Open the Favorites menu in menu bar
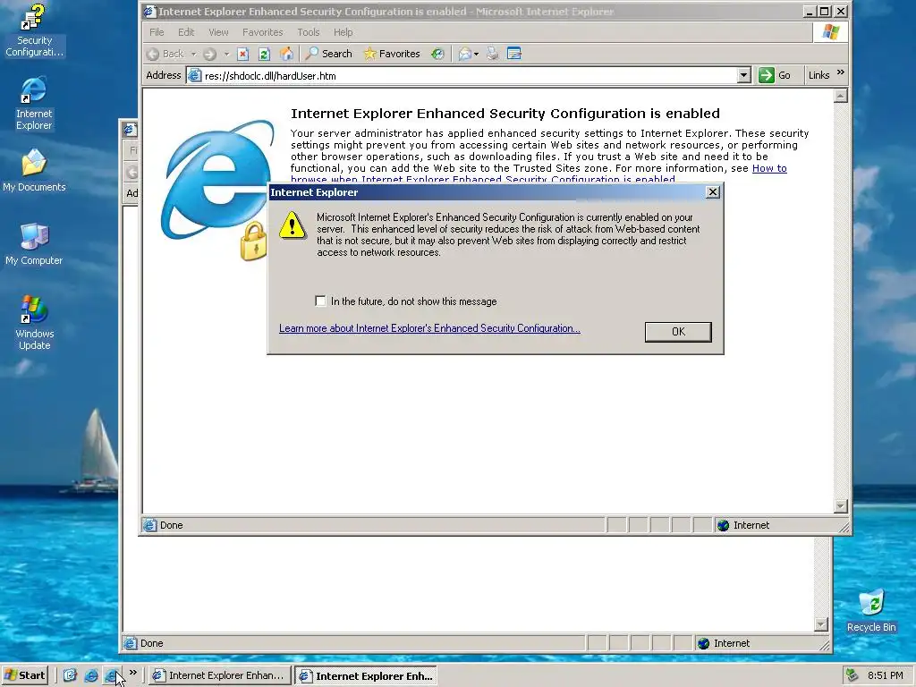 [x=262, y=32]
